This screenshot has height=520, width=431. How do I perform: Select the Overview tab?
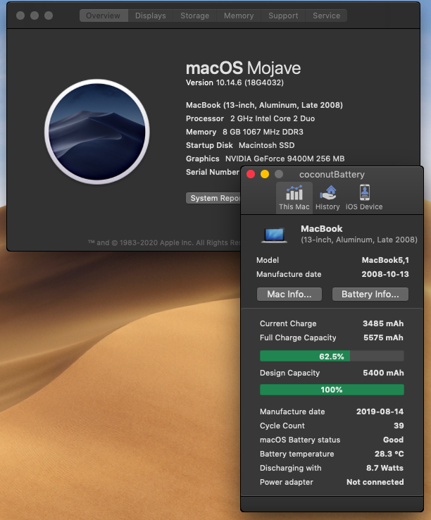[104, 16]
